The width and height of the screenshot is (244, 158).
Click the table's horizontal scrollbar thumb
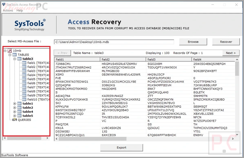click(x=93, y=139)
